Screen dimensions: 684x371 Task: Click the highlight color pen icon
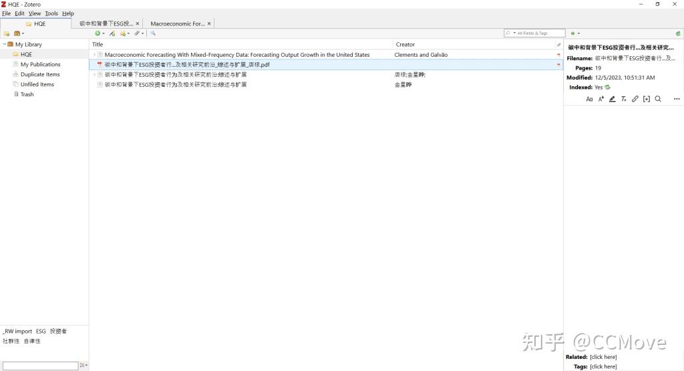tap(613, 99)
